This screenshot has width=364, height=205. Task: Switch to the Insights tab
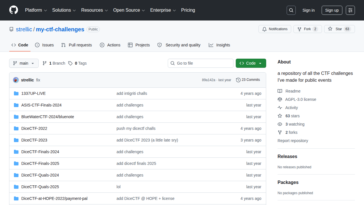[219, 45]
